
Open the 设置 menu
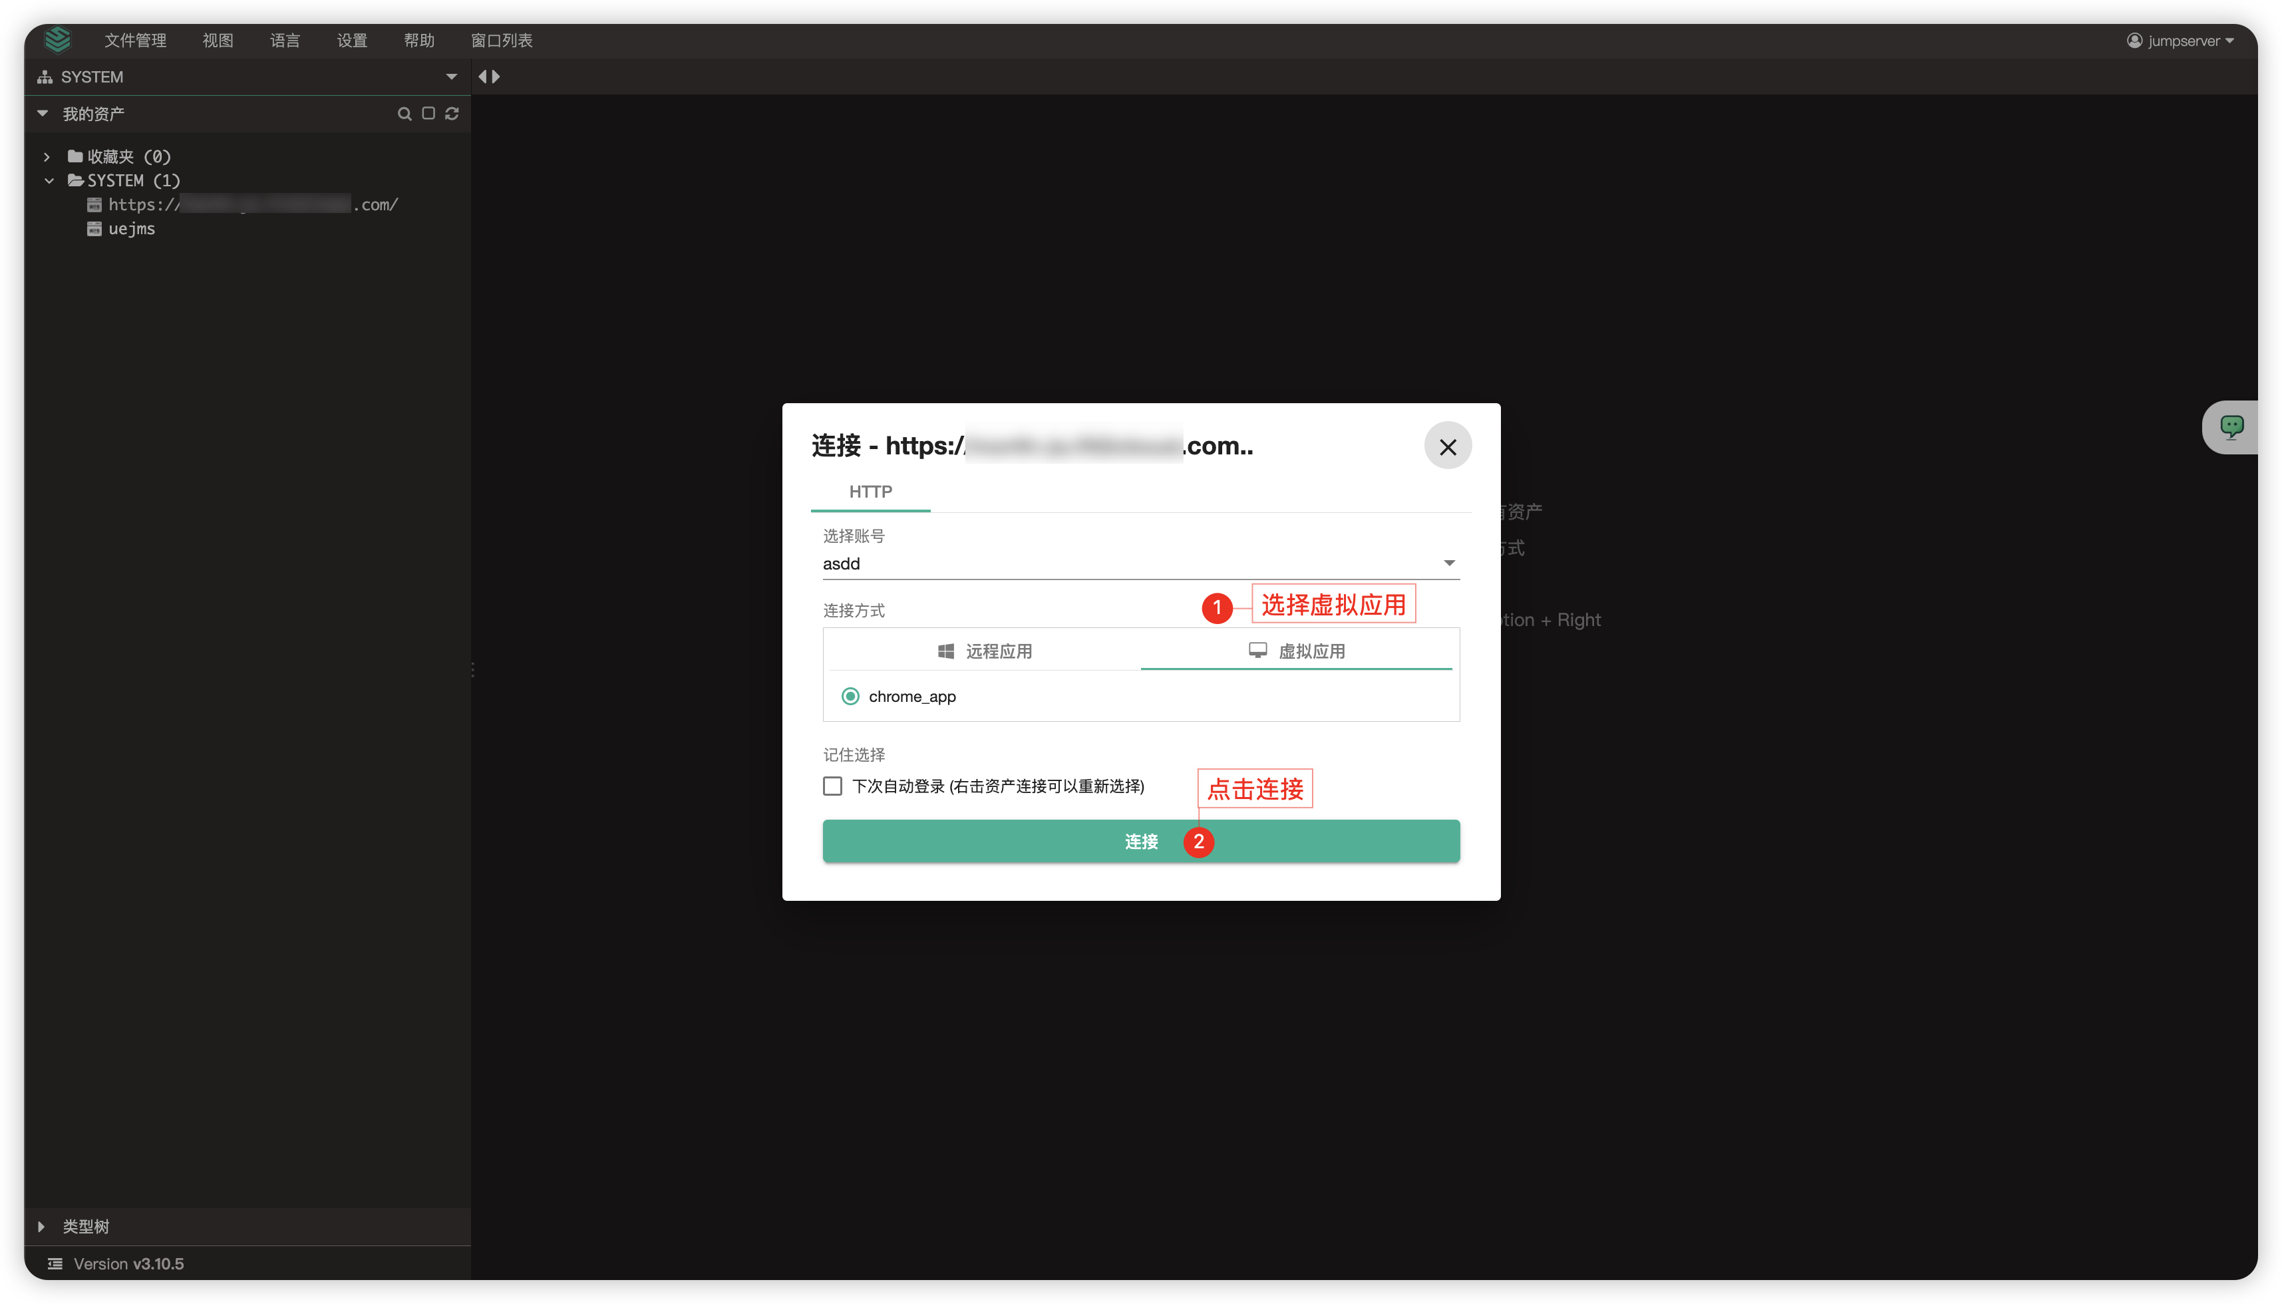pos(352,41)
